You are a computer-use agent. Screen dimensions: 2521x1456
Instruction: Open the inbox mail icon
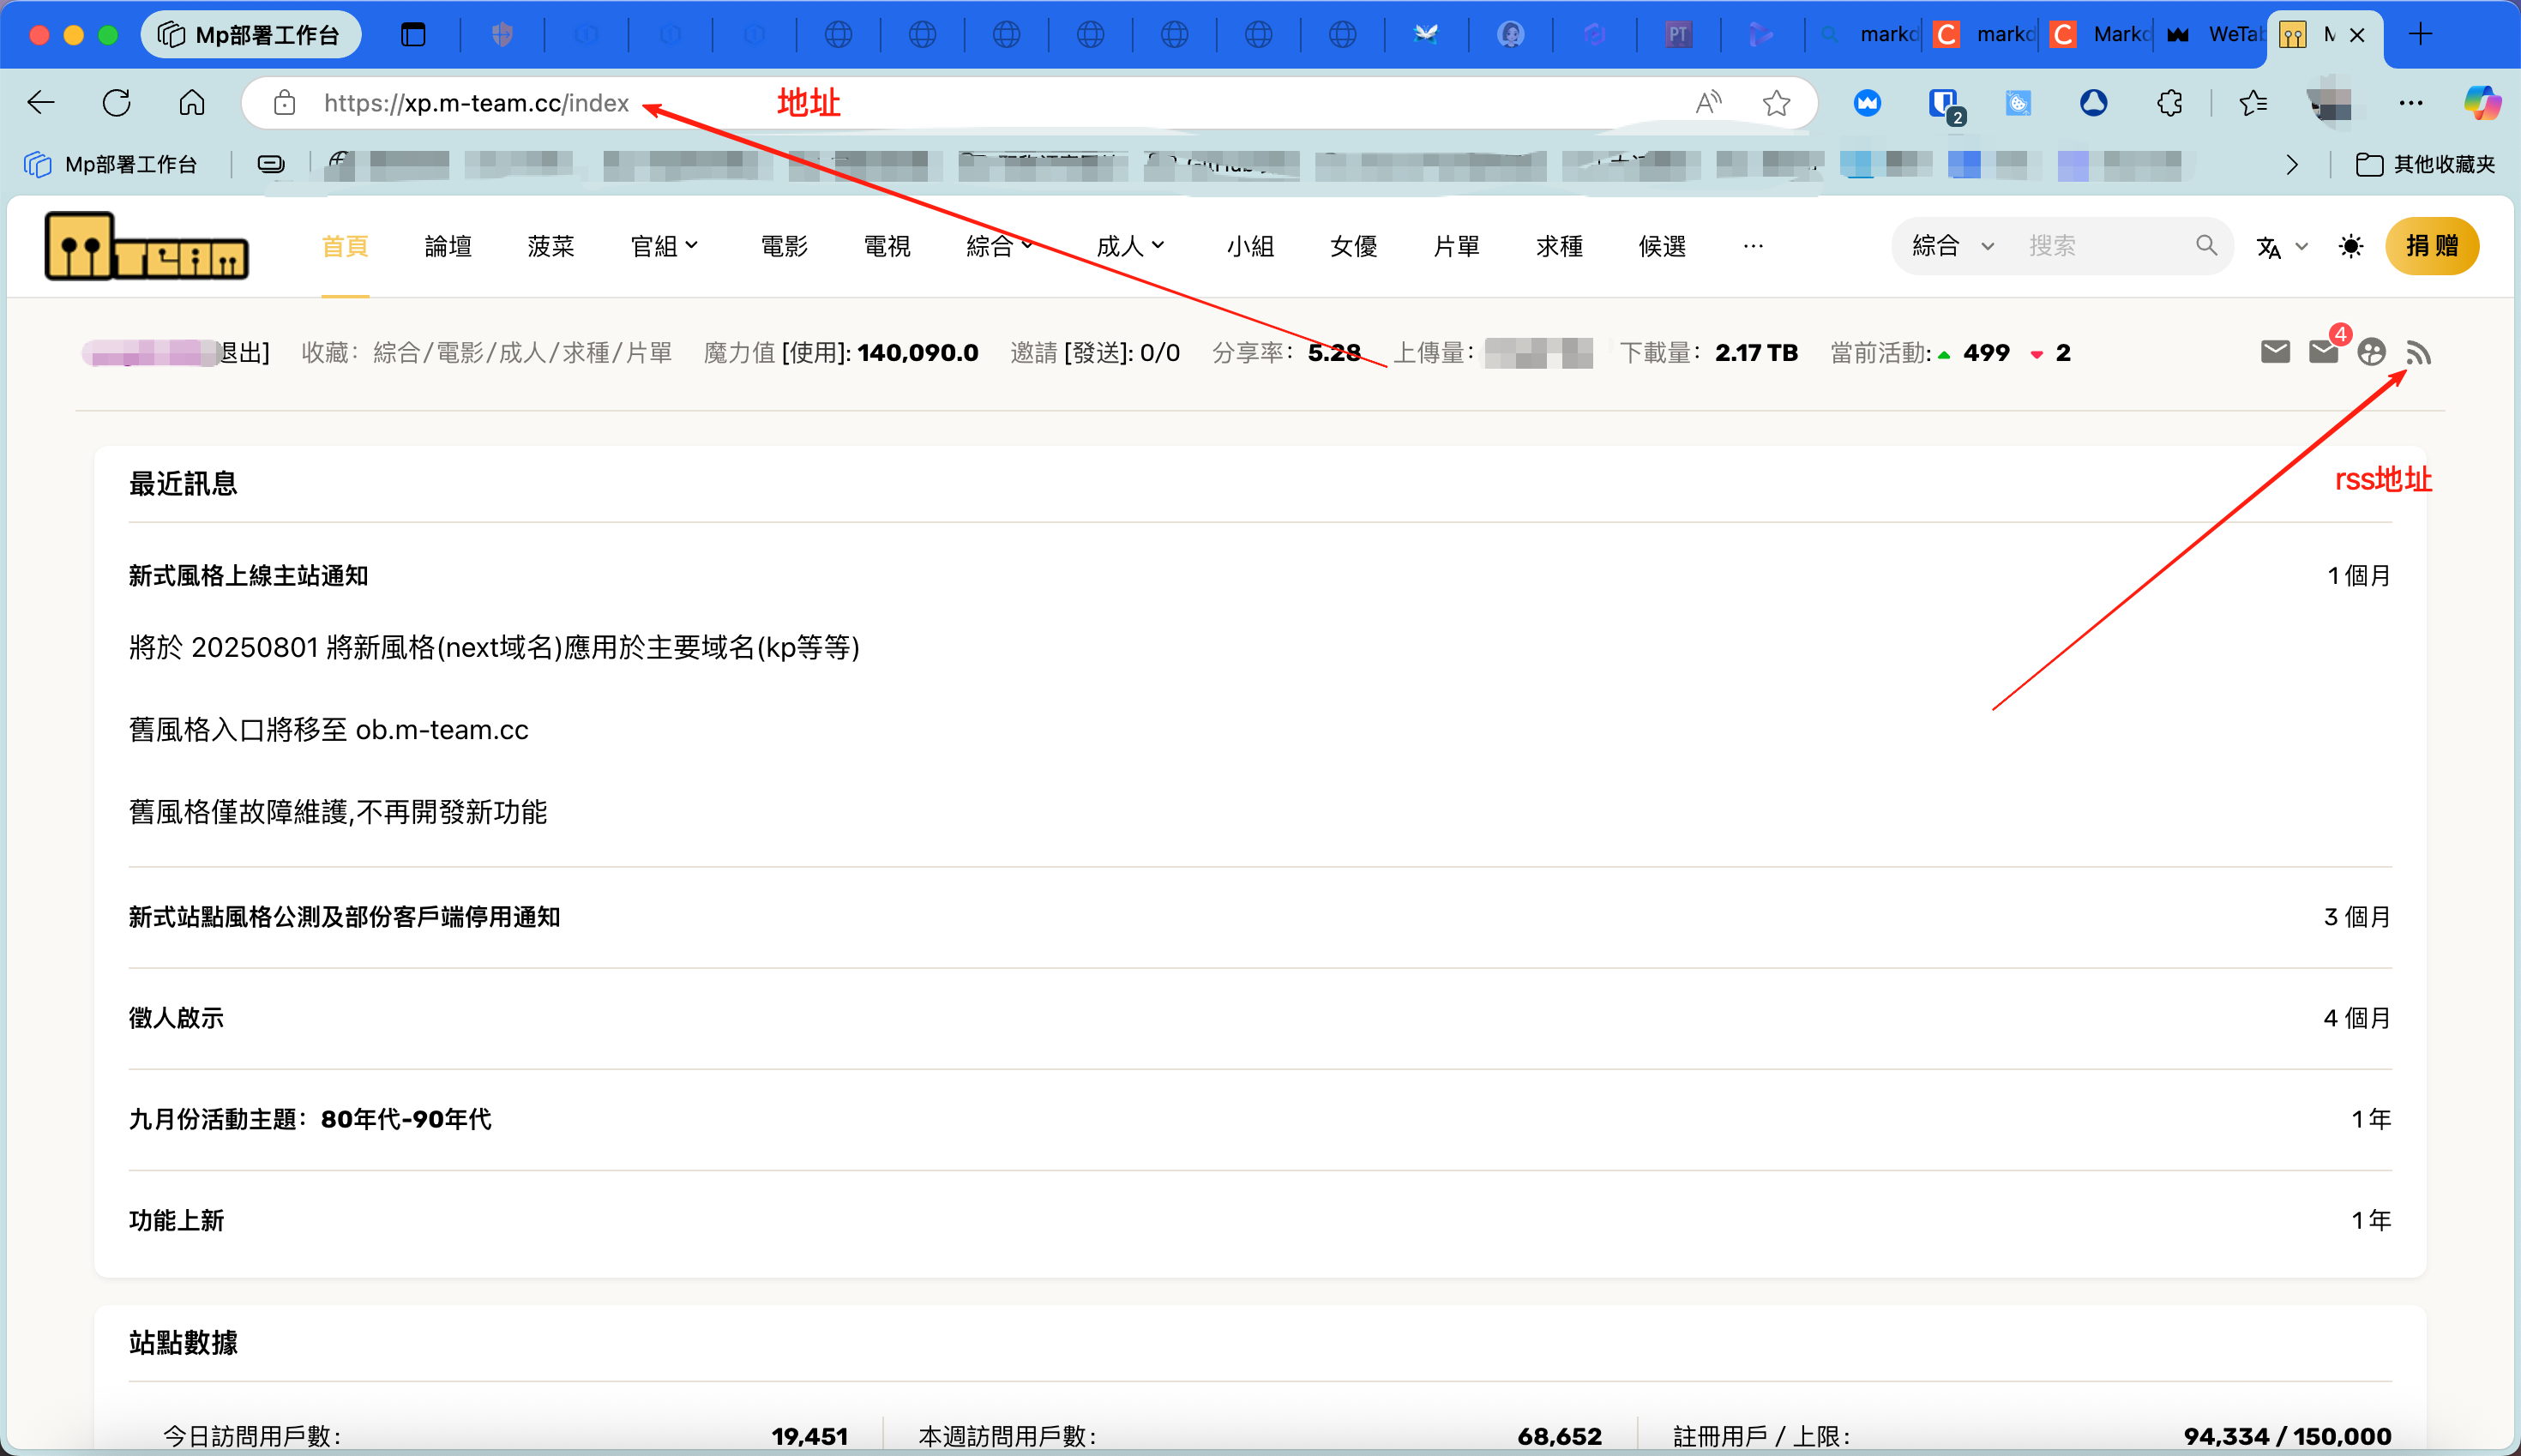click(x=2275, y=351)
